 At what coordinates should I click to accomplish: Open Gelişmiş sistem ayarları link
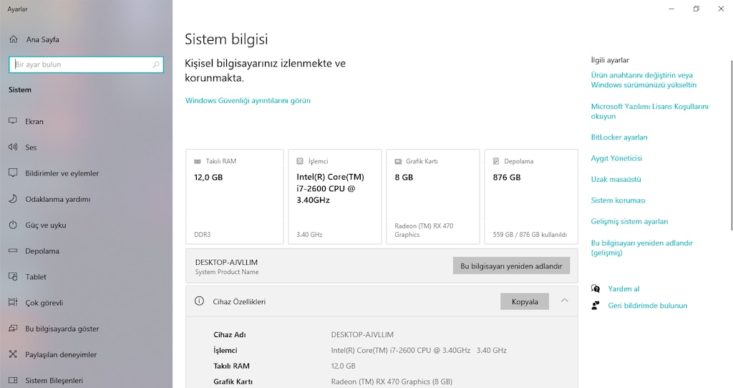629,221
